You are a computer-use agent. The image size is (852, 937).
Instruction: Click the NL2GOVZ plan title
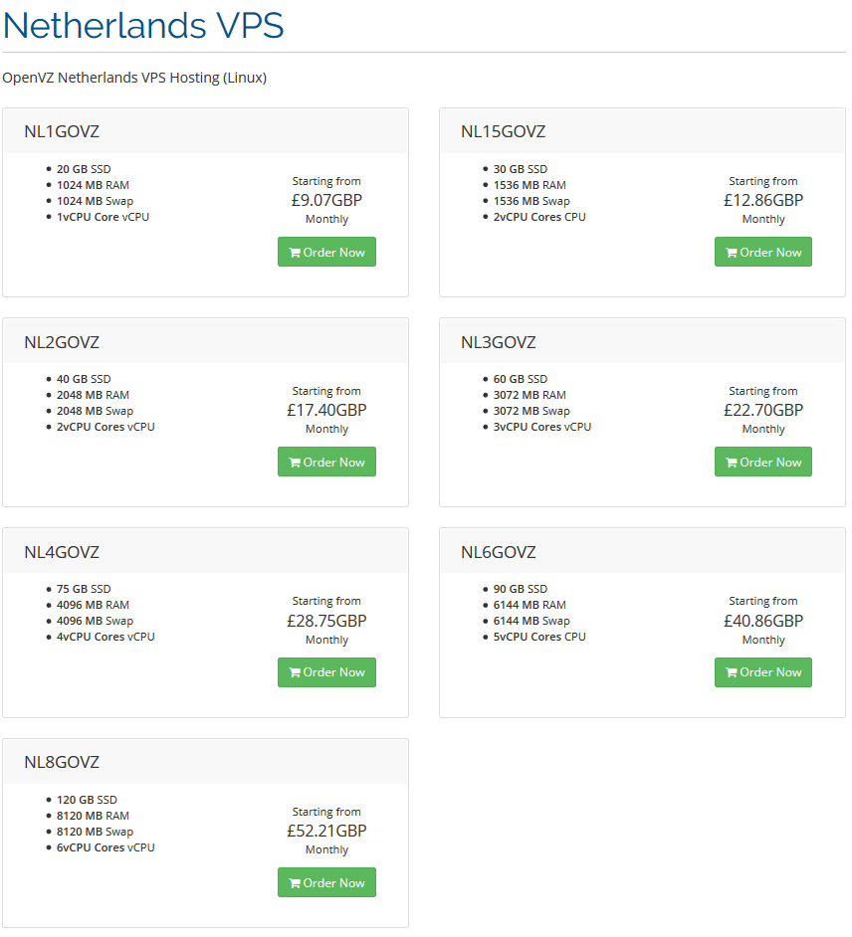click(62, 342)
